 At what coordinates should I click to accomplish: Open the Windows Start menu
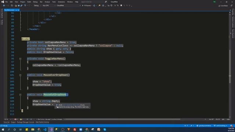pyautogui.click(x=3, y=129)
